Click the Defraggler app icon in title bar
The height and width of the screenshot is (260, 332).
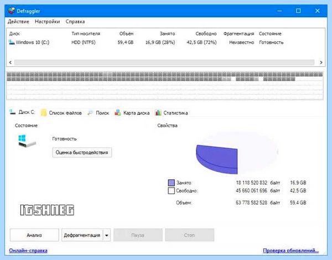pyautogui.click(x=12, y=11)
